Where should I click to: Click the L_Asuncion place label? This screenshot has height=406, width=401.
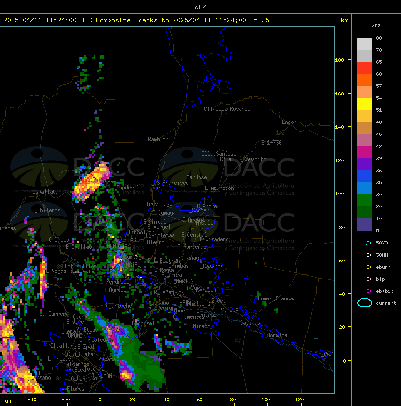219,188
